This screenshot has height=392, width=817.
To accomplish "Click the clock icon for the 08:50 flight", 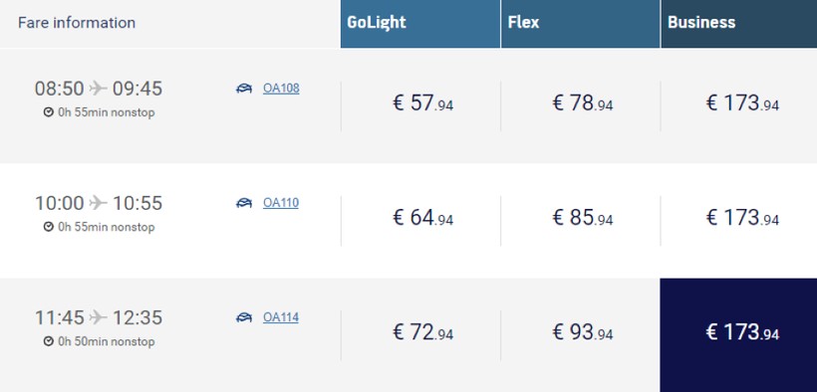I will pos(49,112).
